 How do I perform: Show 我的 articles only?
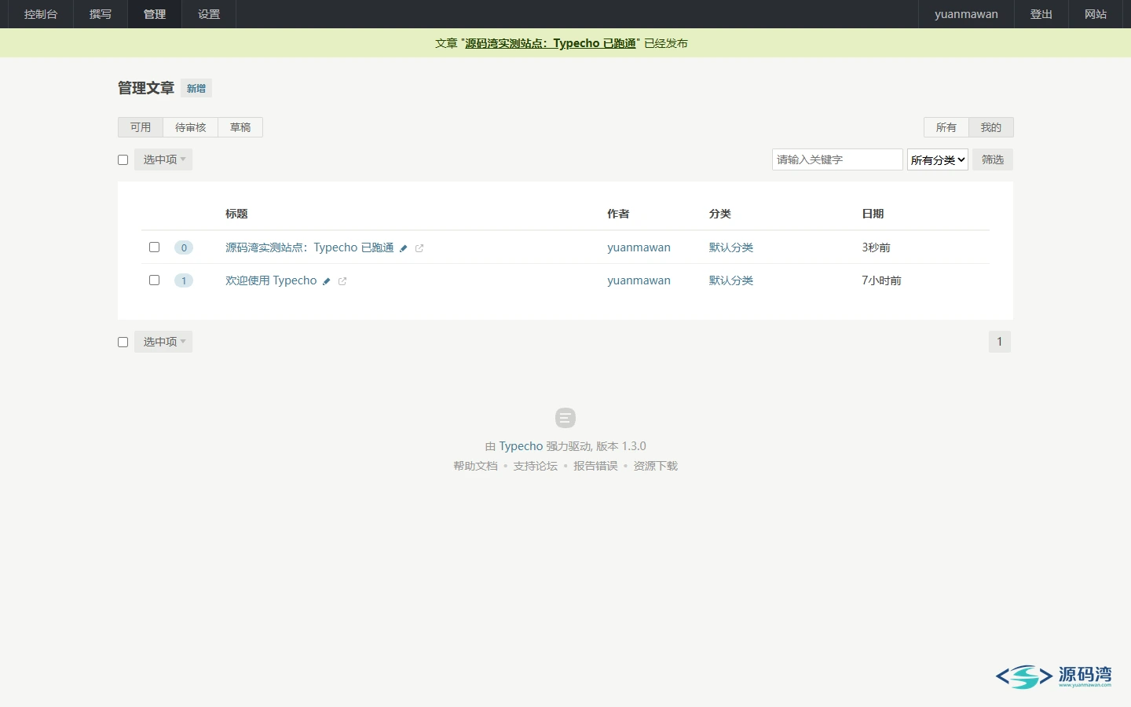click(991, 127)
